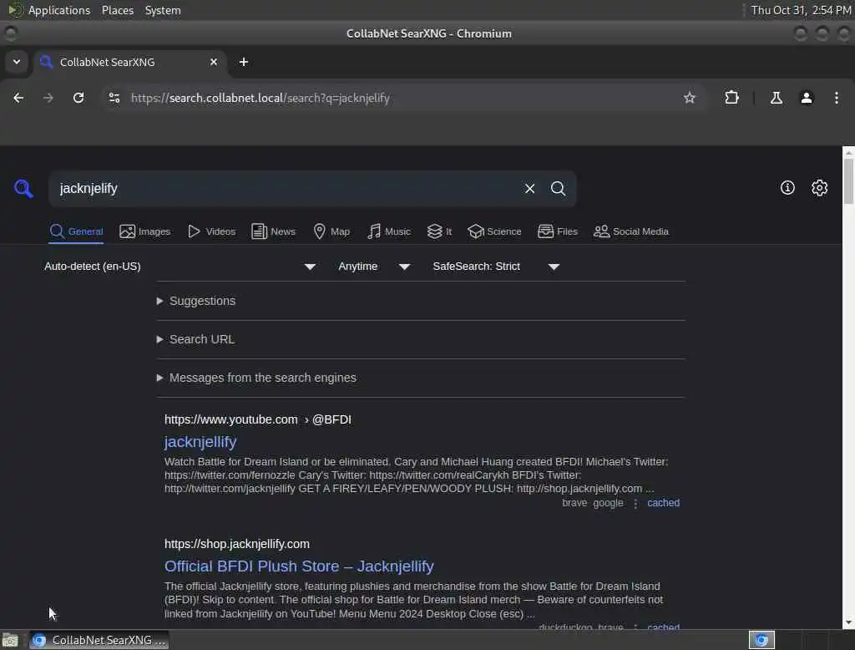The height and width of the screenshot is (650, 855).
Task: Switch to the It category
Action: (439, 231)
